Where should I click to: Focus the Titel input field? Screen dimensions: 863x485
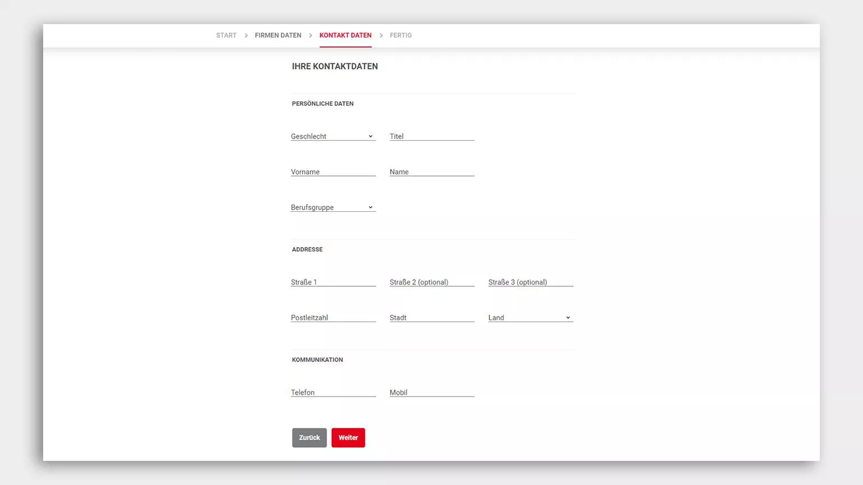[432, 136]
